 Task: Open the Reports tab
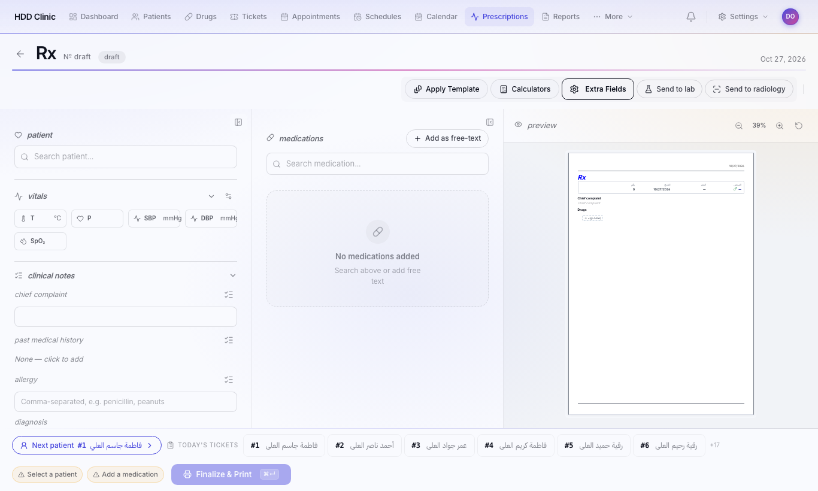pos(561,17)
